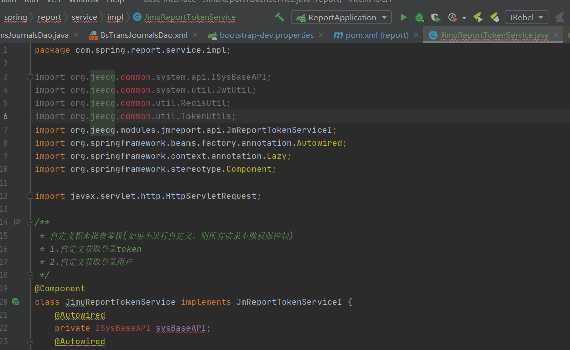Click Component in the stereotype import line
This screenshot has width=570, height=350.
[248, 169]
